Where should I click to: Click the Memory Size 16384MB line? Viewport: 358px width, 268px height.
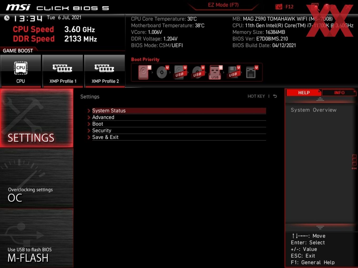click(259, 32)
